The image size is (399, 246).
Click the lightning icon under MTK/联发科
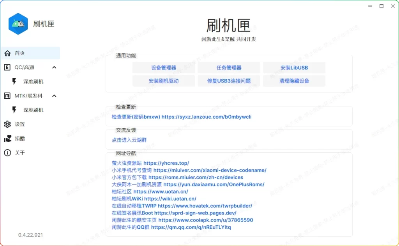tap(14, 110)
